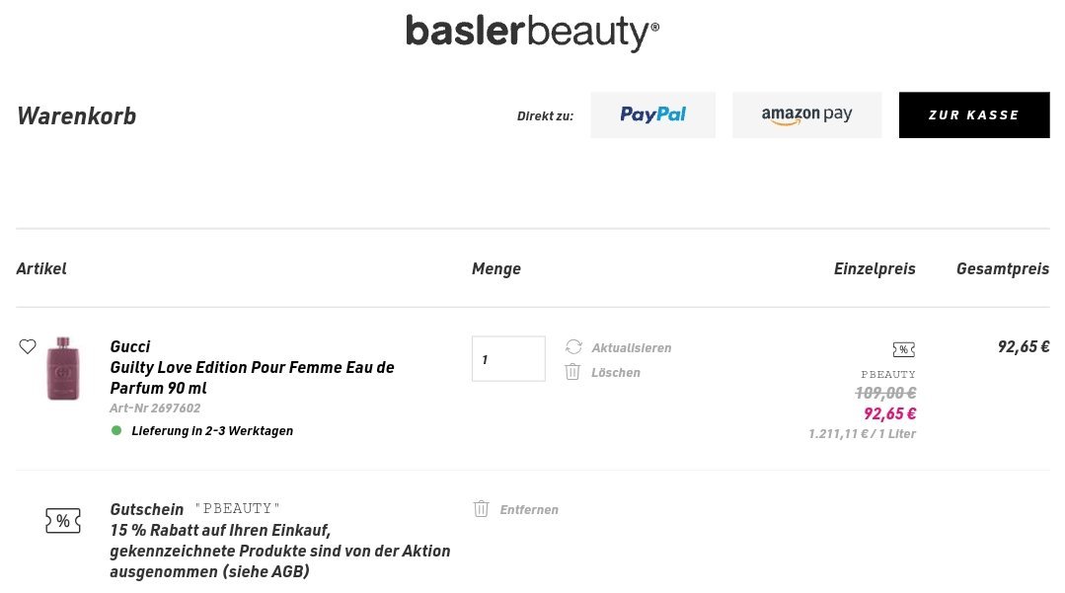Open the Guilty Love Edition product title
The image size is (1065, 593).
tap(252, 377)
